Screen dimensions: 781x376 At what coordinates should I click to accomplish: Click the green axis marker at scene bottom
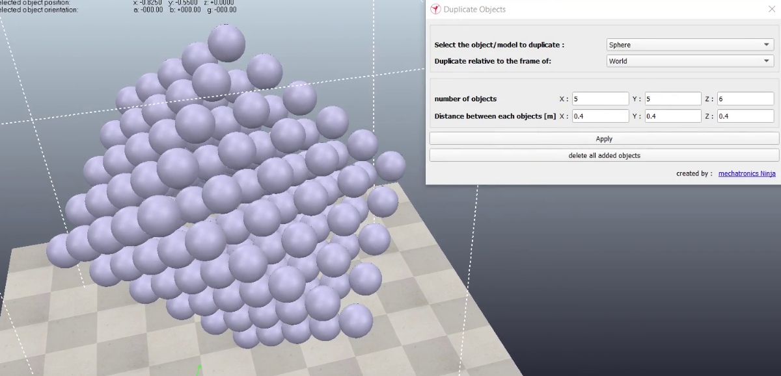pos(200,371)
